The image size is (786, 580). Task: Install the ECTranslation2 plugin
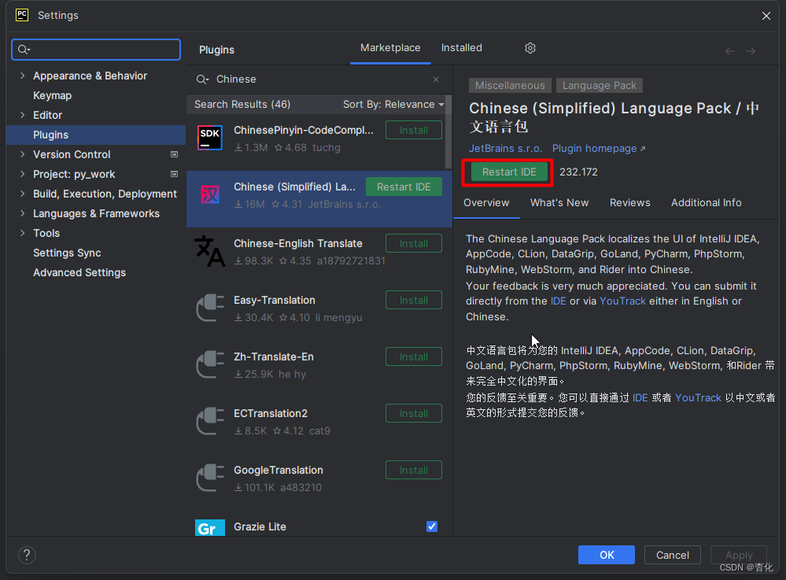(x=414, y=414)
